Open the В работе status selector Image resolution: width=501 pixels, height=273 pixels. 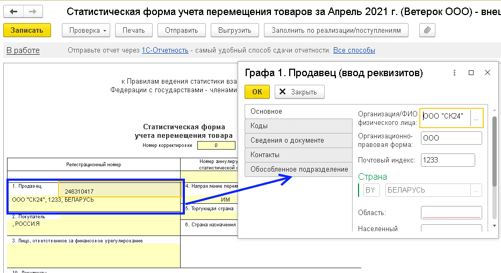click(x=23, y=50)
